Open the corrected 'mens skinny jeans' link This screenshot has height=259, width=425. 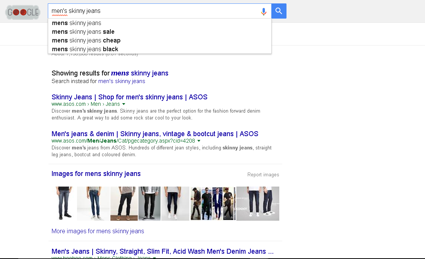point(140,73)
